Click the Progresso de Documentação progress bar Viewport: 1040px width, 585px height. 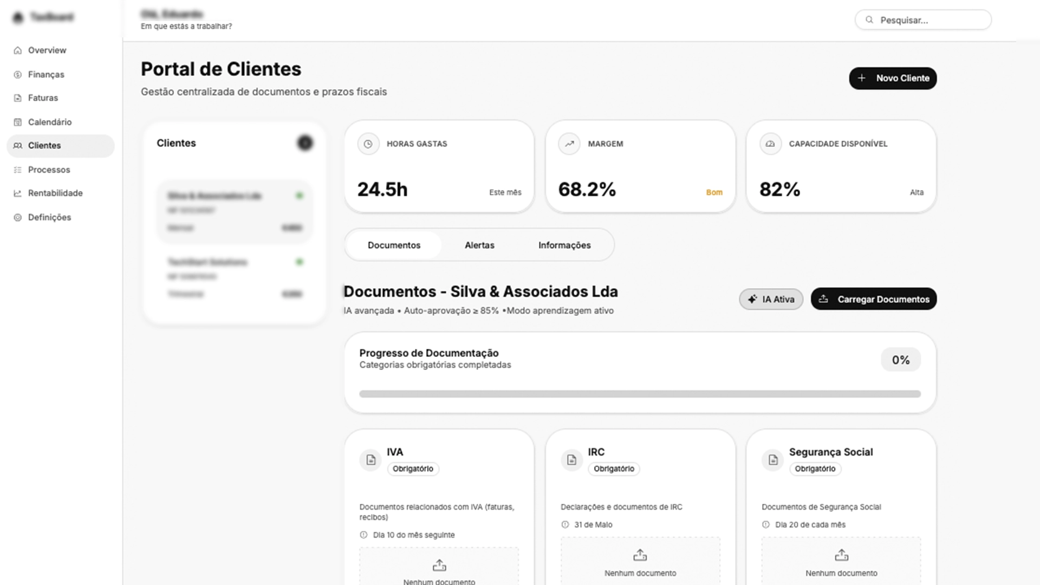pos(639,394)
